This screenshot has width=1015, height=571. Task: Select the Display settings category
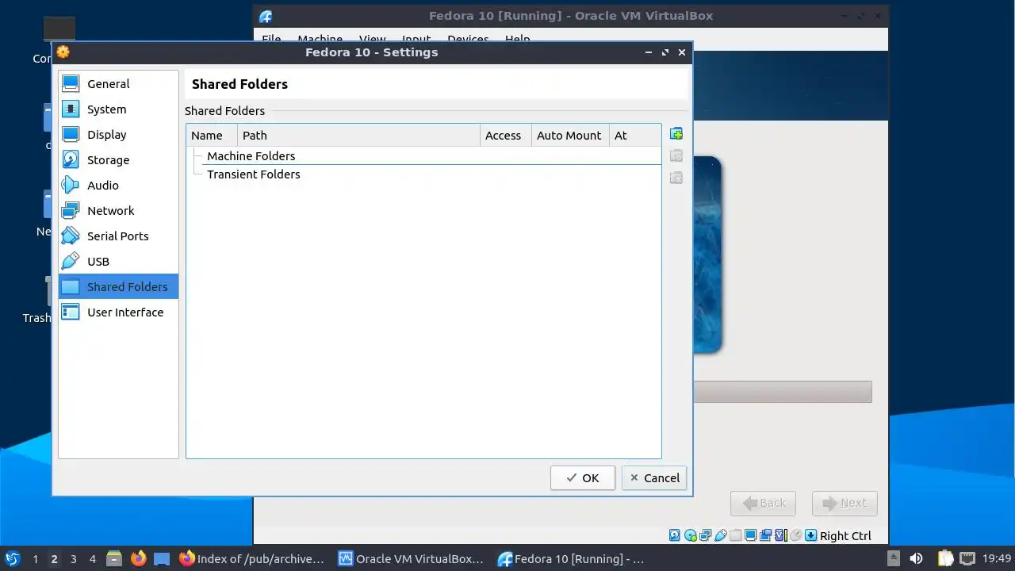pyautogui.click(x=119, y=135)
